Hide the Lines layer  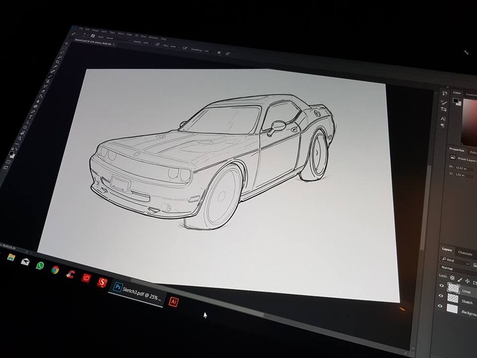point(442,286)
